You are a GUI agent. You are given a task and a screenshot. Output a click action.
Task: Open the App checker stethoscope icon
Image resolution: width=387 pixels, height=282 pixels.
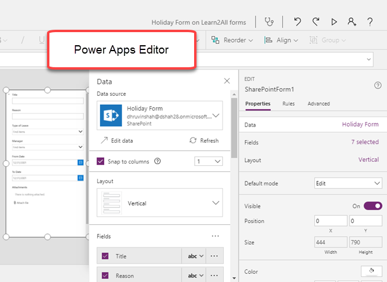click(x=270, y=22)
